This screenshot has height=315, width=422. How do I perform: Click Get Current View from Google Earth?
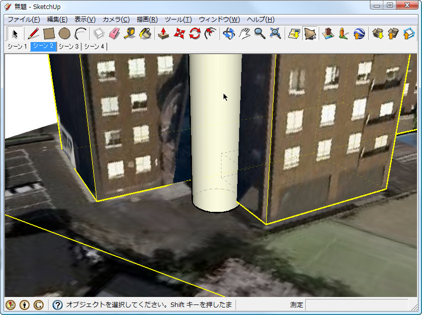coord(294,34)
